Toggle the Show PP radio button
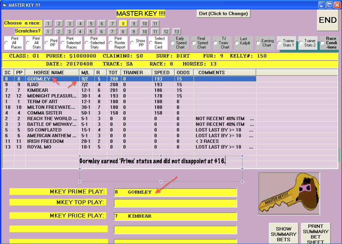The image size is (342, 244). click(x=132, y=43)
